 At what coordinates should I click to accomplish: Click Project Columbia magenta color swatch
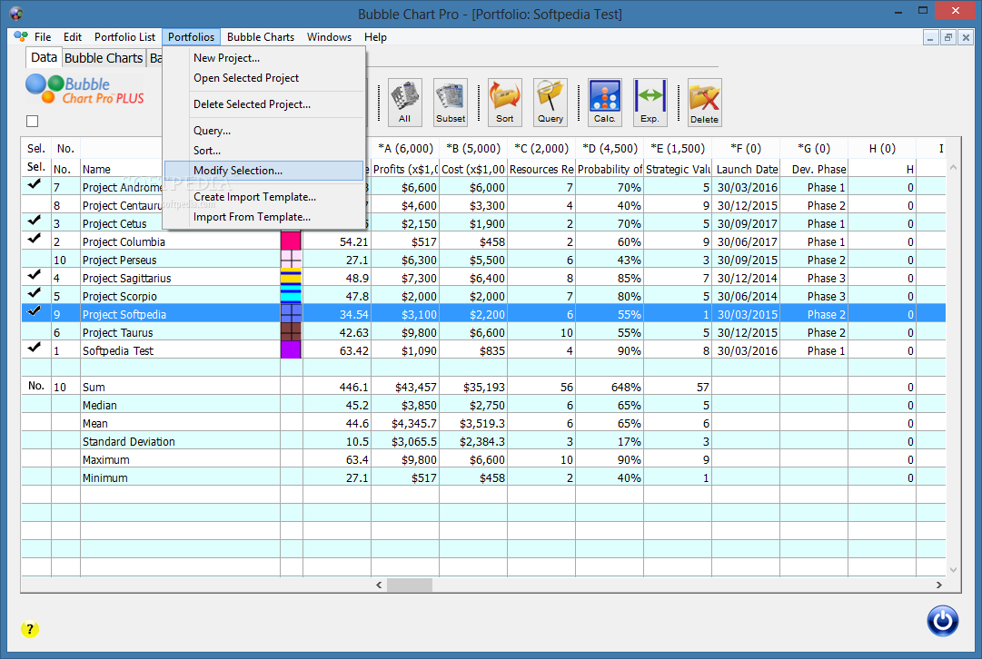[292, 241]
